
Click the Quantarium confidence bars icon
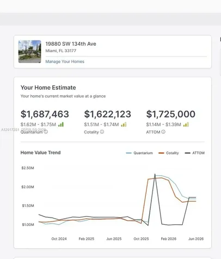click(x=61, y=125)
